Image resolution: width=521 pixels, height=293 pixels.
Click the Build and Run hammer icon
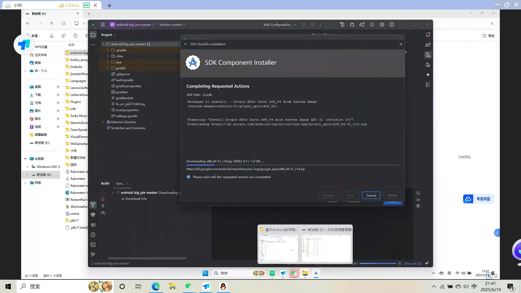tap(342, 24)
